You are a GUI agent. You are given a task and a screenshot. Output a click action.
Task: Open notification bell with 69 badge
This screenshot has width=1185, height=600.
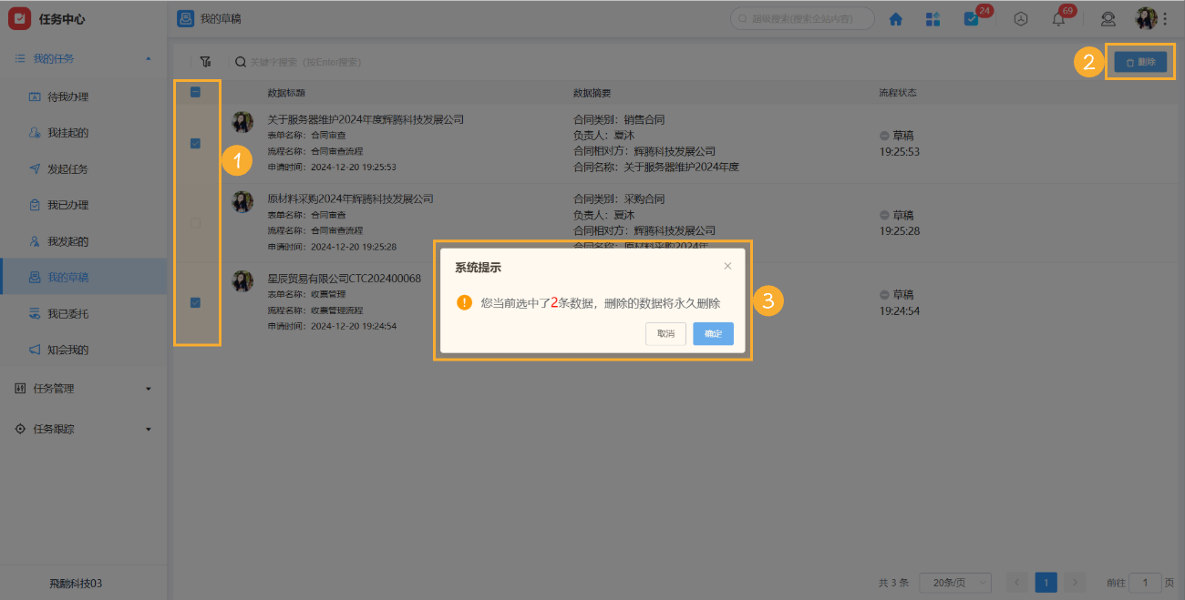1058,19
